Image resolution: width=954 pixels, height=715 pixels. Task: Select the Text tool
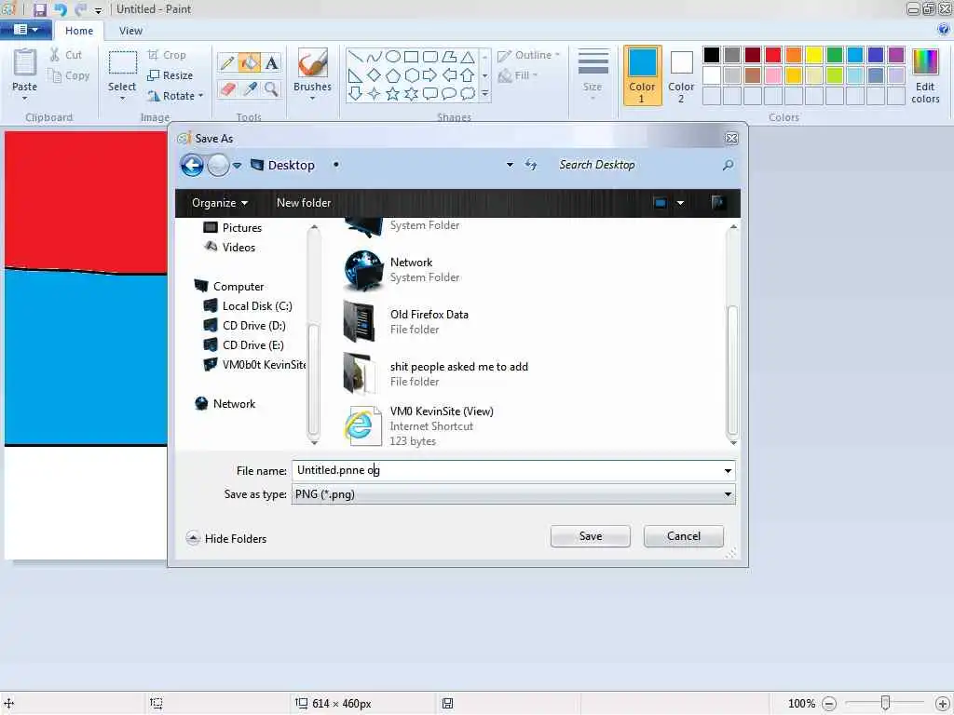pos(271,62)
